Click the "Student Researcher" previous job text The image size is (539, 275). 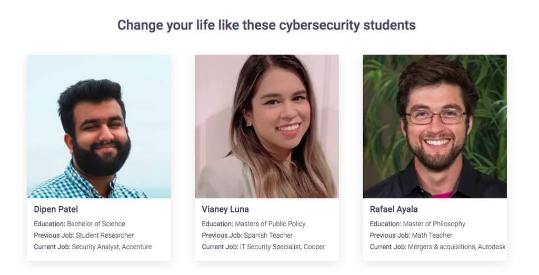click(105, 235)
